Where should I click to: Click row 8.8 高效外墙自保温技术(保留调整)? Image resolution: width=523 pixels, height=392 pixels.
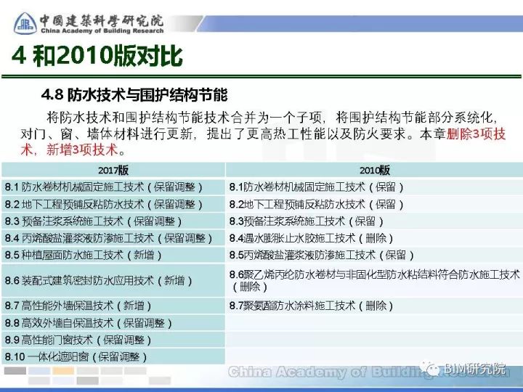[x=113, y=322]
